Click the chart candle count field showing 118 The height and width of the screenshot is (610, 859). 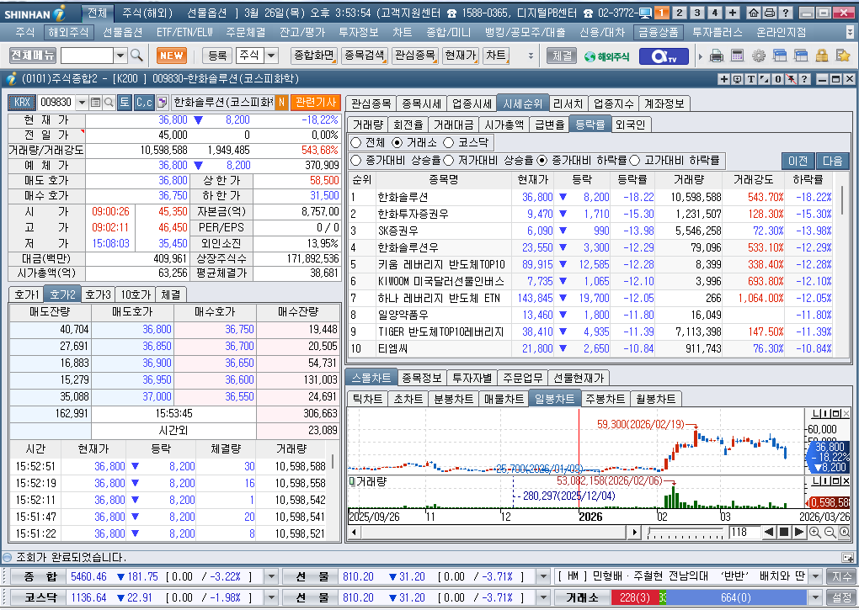tap(744, 532)
